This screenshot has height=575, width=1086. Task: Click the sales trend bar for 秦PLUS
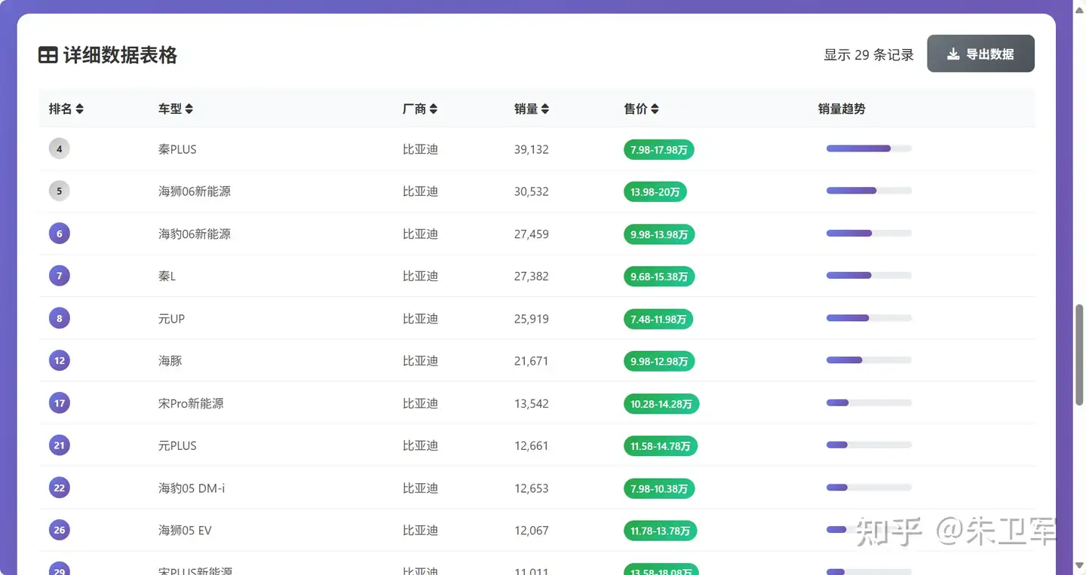pyautogui.click(x=869, y=148)
